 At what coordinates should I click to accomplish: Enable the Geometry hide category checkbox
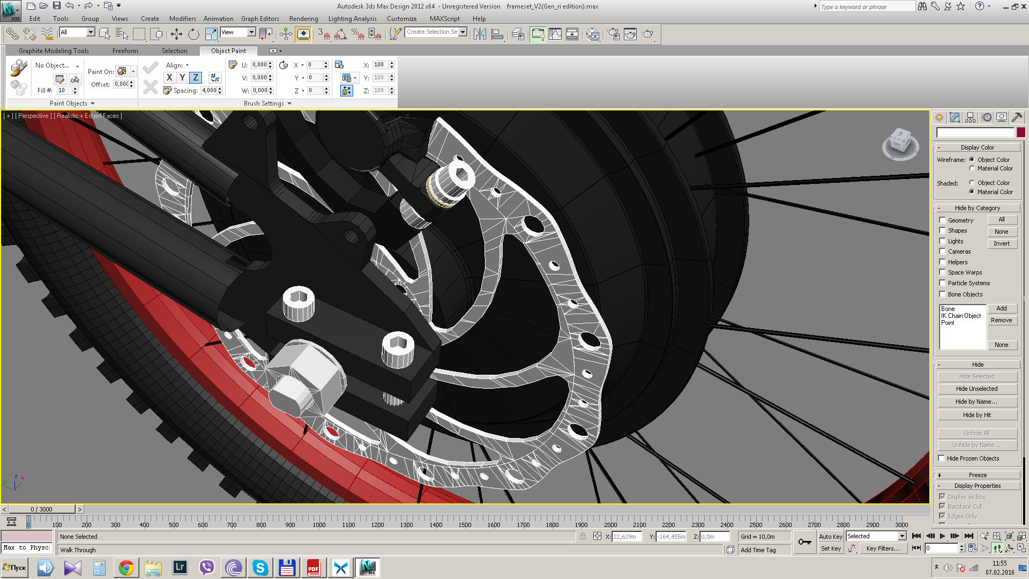pyautogui.click(x=943, y=220)
